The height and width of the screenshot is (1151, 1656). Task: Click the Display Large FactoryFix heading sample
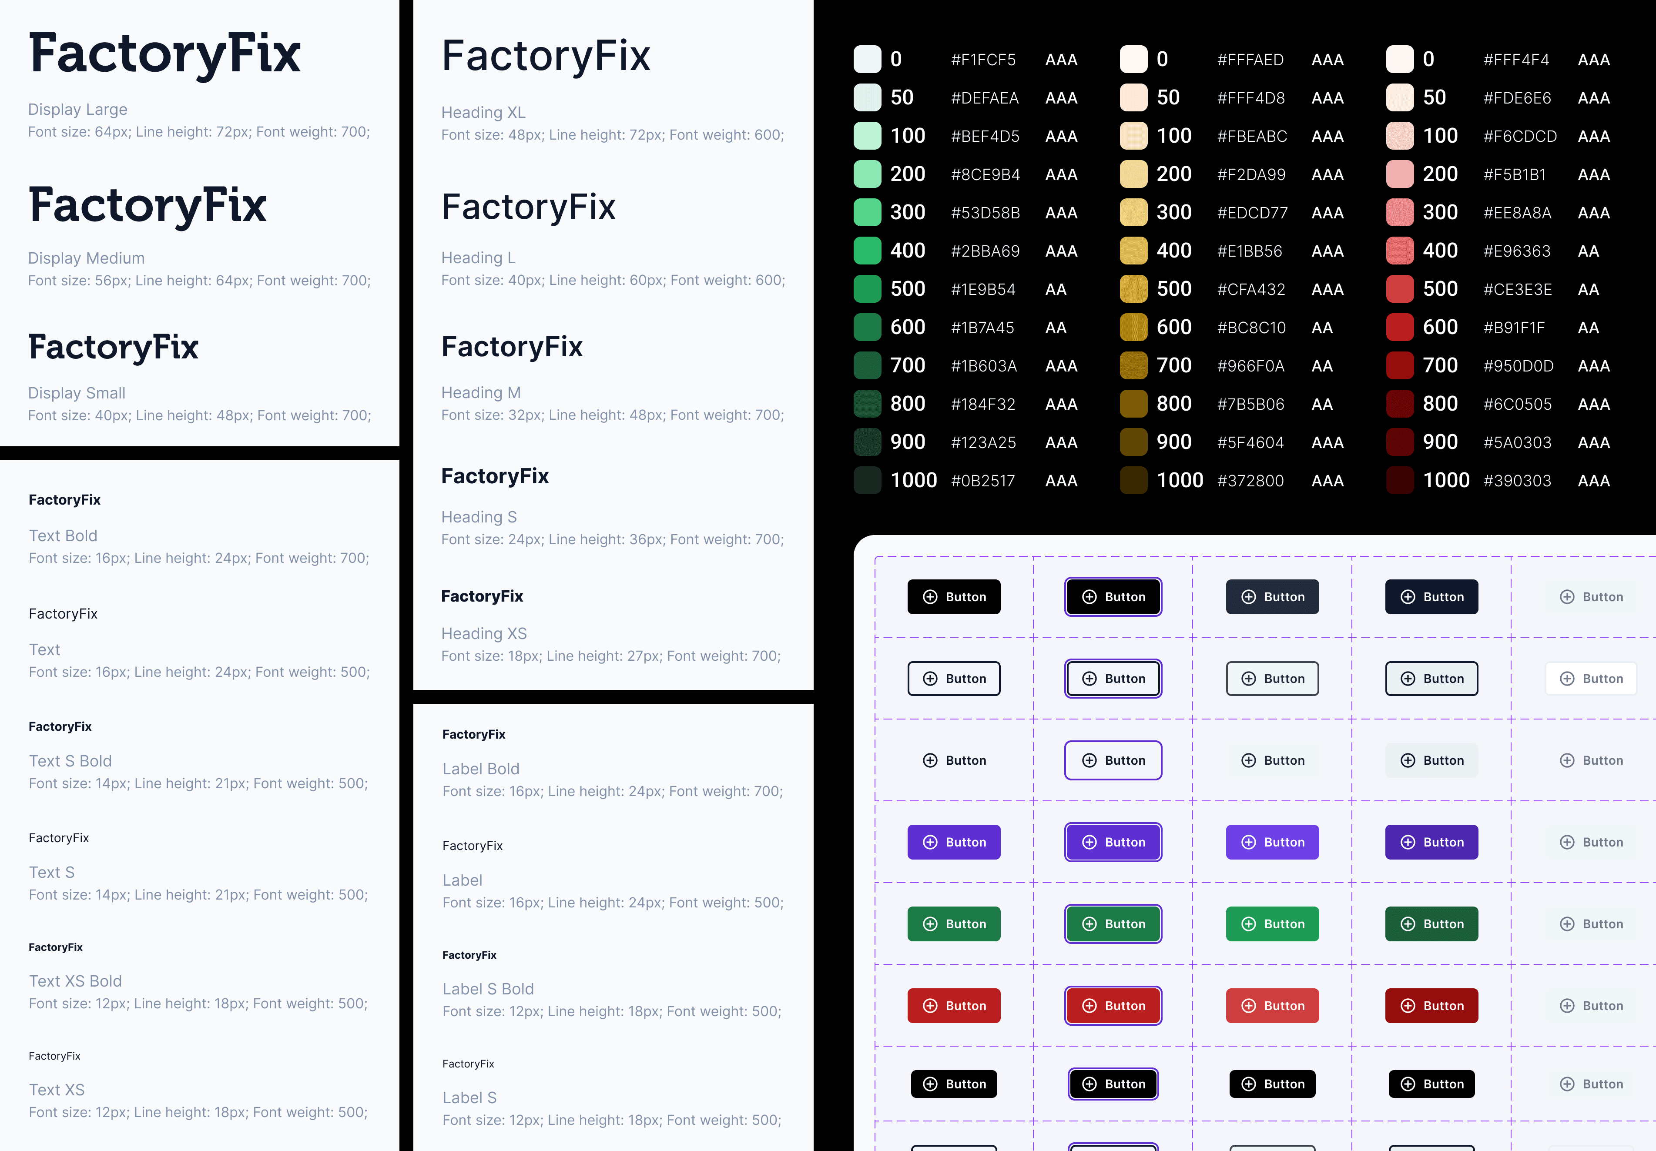164,54
